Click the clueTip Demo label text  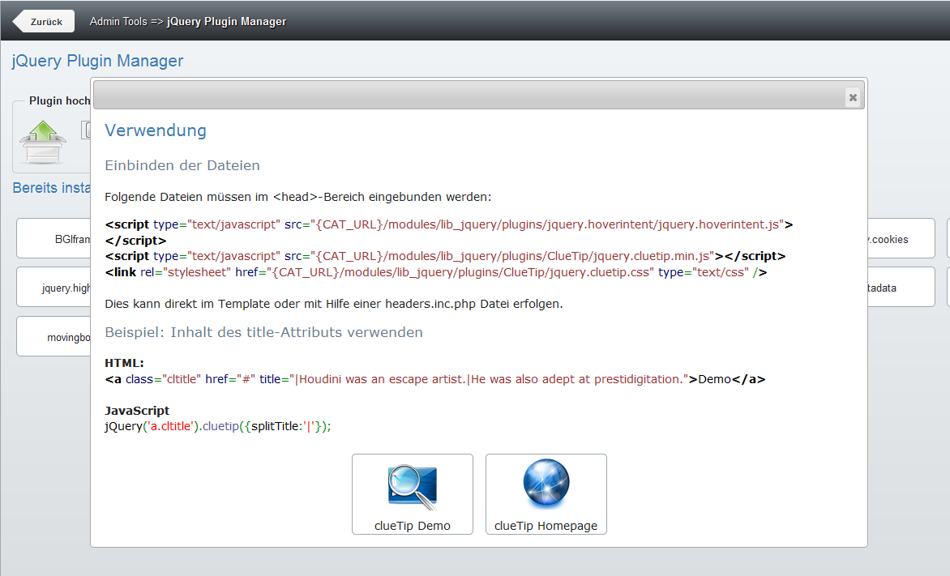(x=412, y=526)
